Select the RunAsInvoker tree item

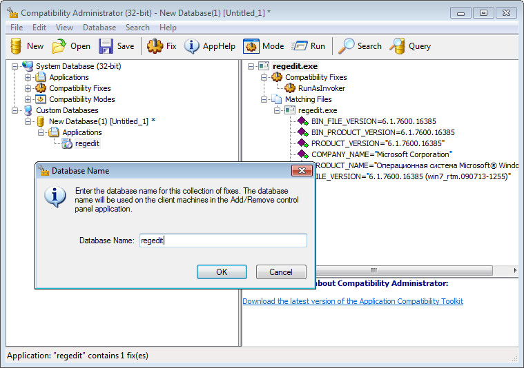322,88
